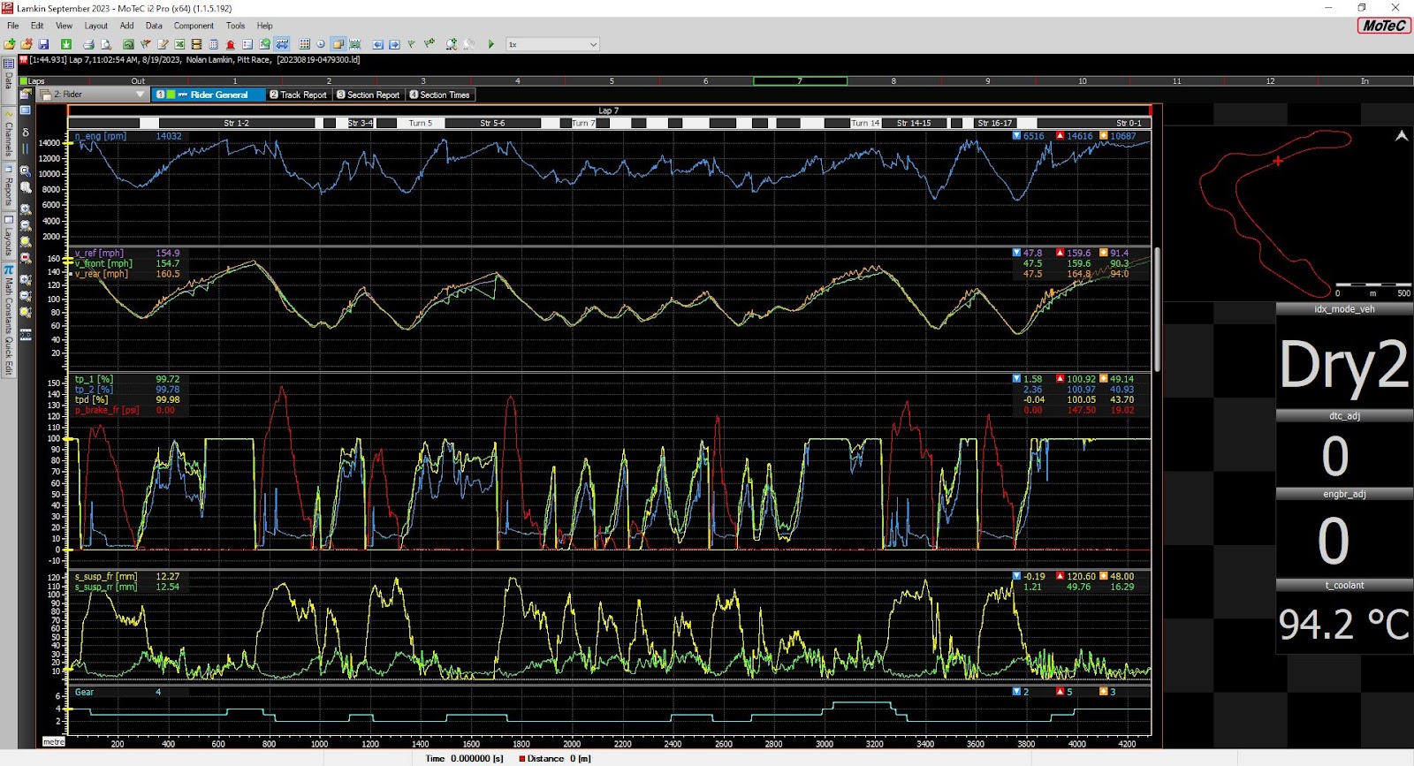Click the min value arrow marker for n_eng
The height and width of the screenshot is (766, 1414).
[1016, 136]
